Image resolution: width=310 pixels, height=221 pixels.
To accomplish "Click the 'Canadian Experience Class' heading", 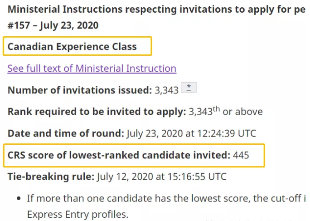I will [x=72, y=46].
